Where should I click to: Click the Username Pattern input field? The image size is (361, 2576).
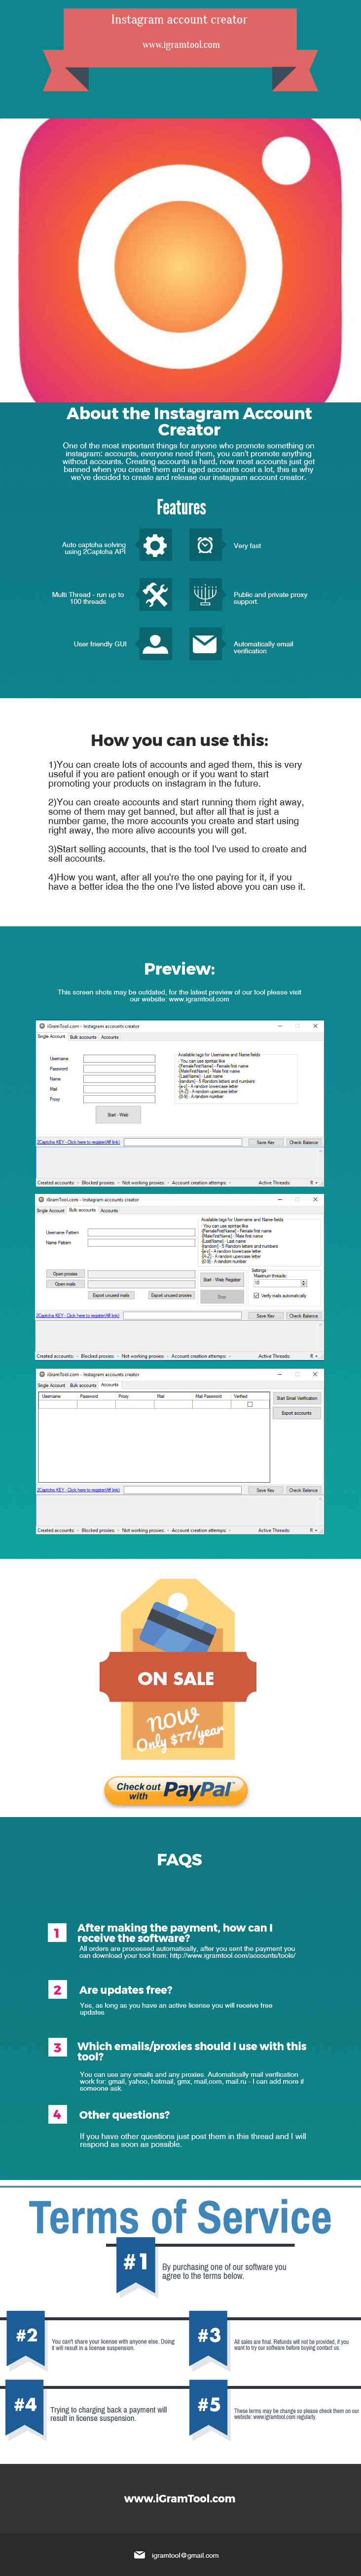[x=141, y=1232]
